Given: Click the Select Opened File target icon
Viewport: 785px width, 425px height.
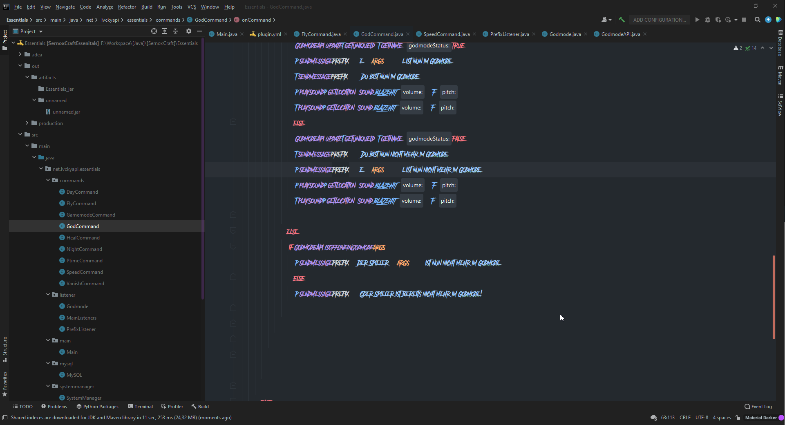Looking at the screenshot, I should coord(154,31).
